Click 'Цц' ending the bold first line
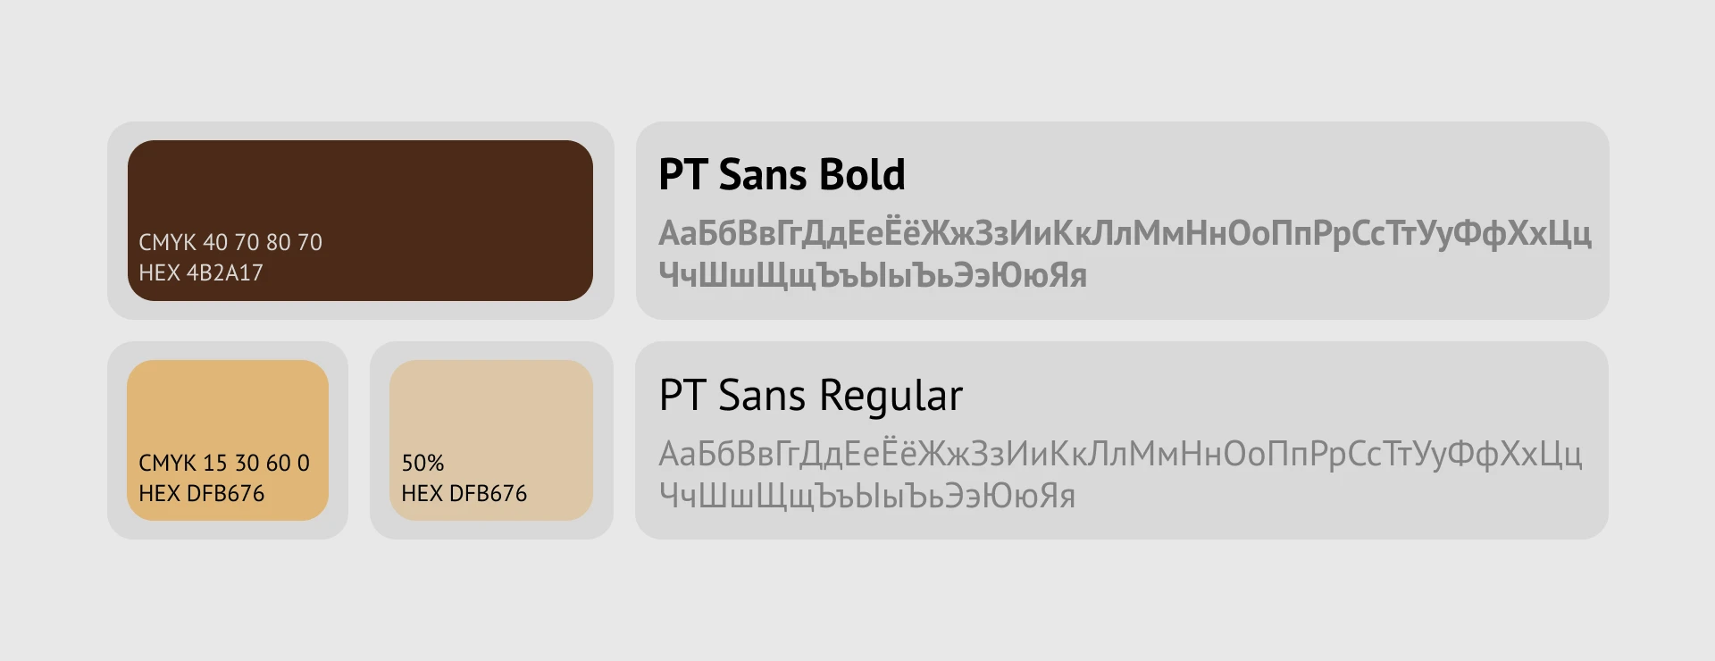 [1569, 233]
